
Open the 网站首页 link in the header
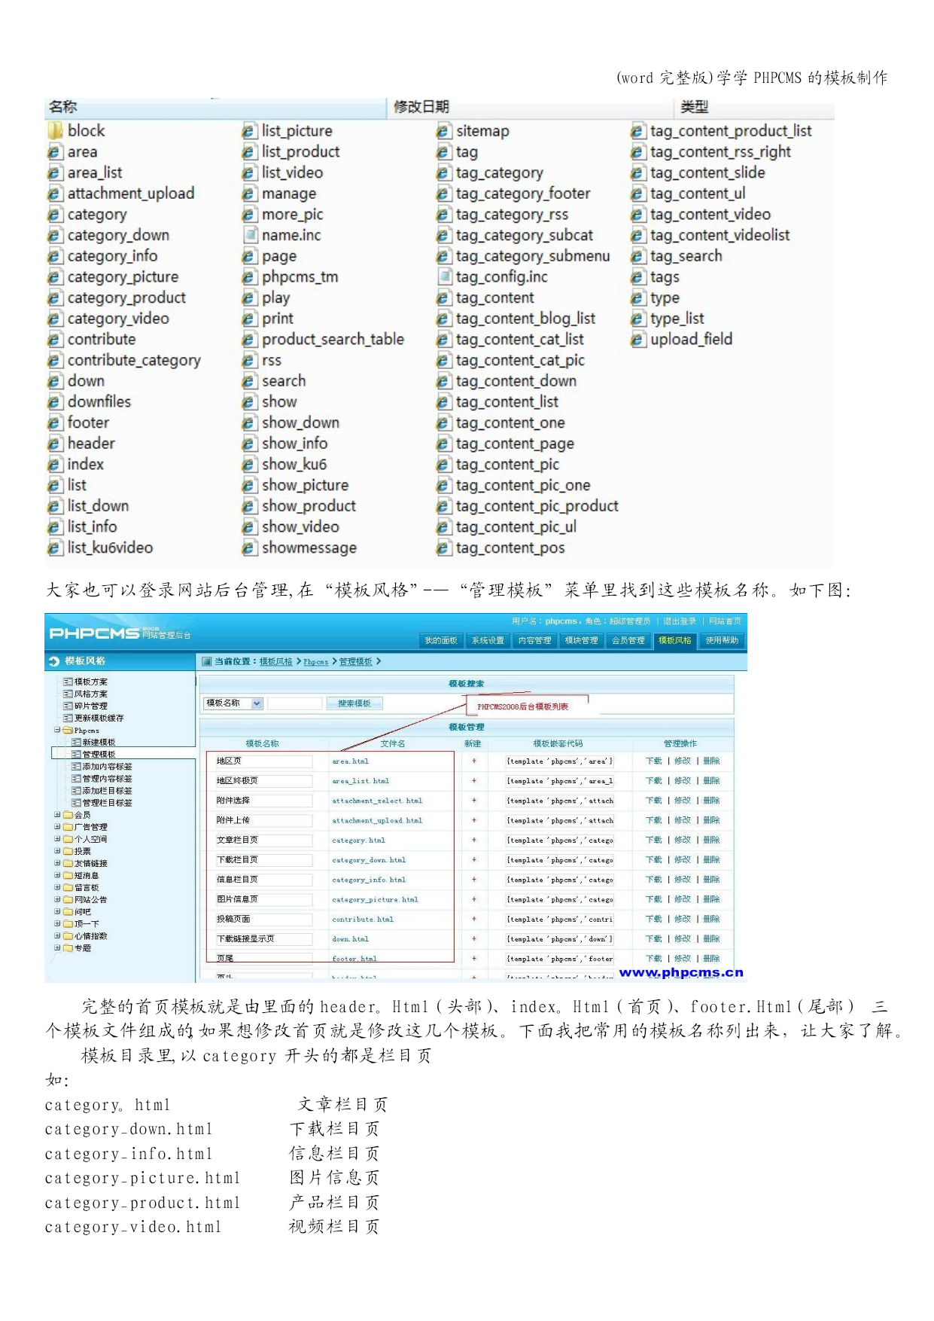click(726, 621)
